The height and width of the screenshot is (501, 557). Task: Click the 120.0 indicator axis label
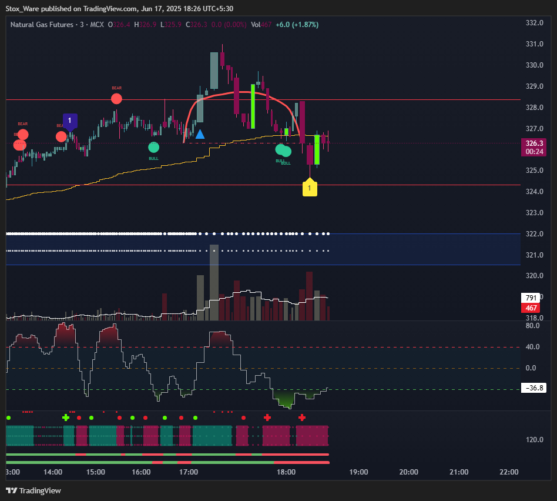click(534, 440)
